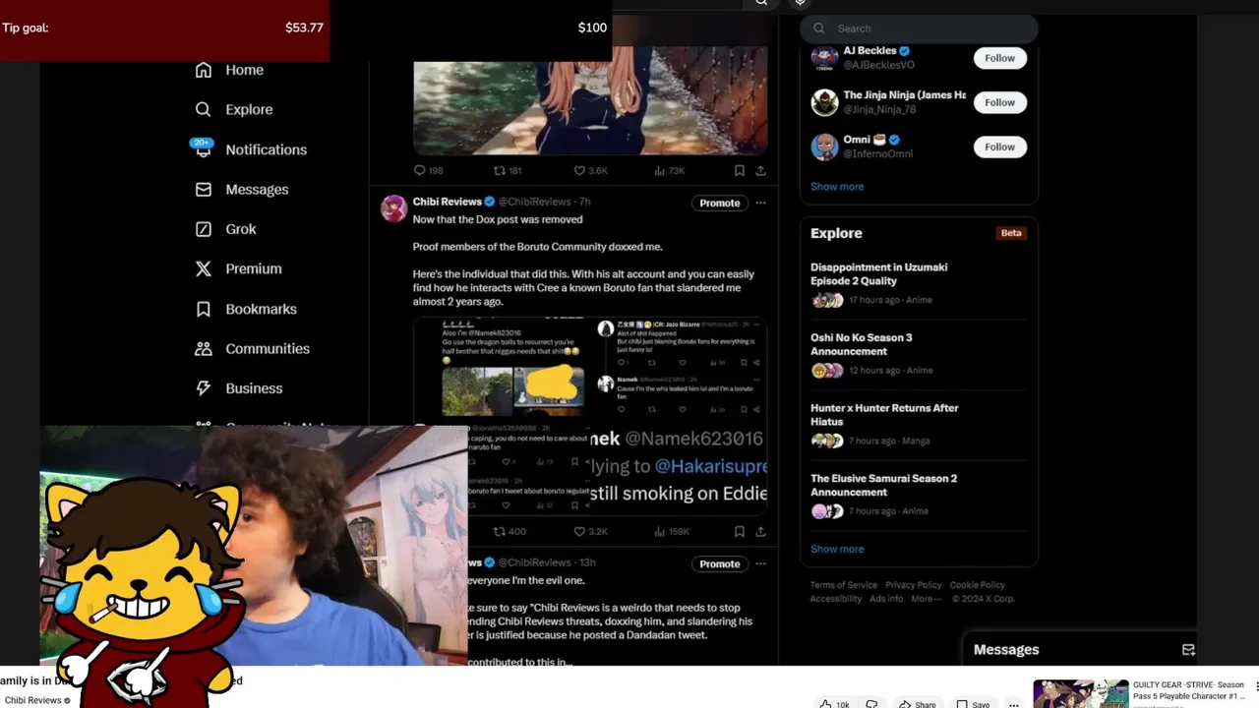Click Chibi Reviews name on the 7h post
The width and height of the screenshot is (1259, 708).
(447, 202)
